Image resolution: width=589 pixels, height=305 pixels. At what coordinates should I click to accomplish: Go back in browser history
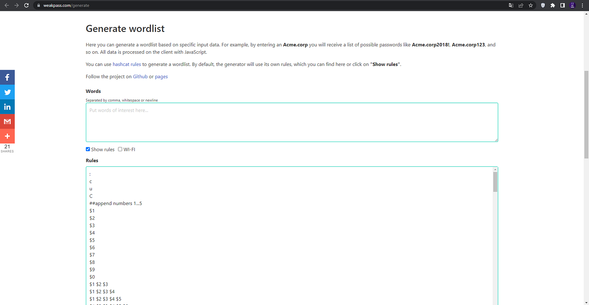pyautogui.click(x=6, y=5)
